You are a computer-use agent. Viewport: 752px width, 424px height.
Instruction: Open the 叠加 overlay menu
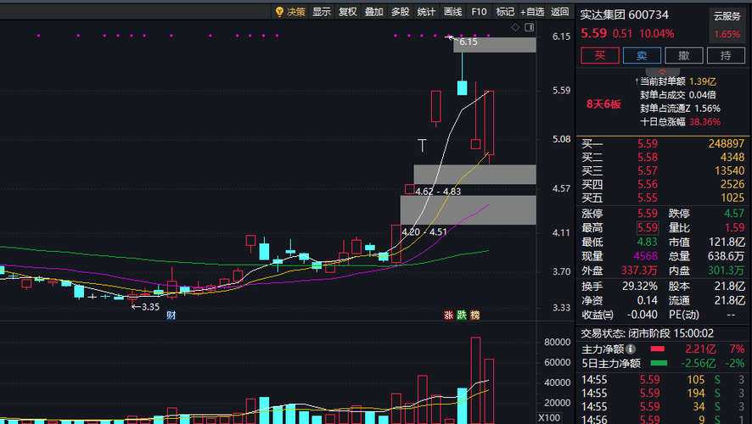374,12
